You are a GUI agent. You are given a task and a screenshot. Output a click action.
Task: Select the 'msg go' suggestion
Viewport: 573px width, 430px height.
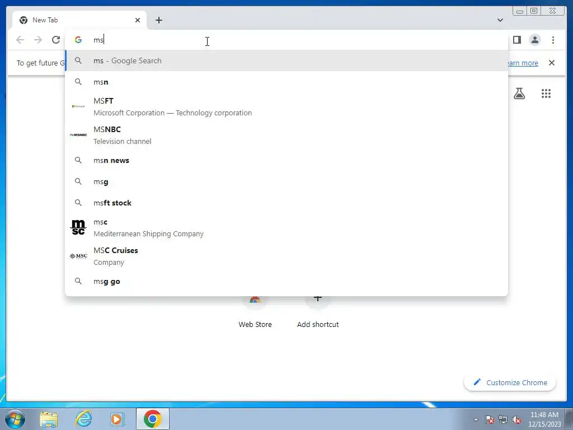click(x=286, y=281)
